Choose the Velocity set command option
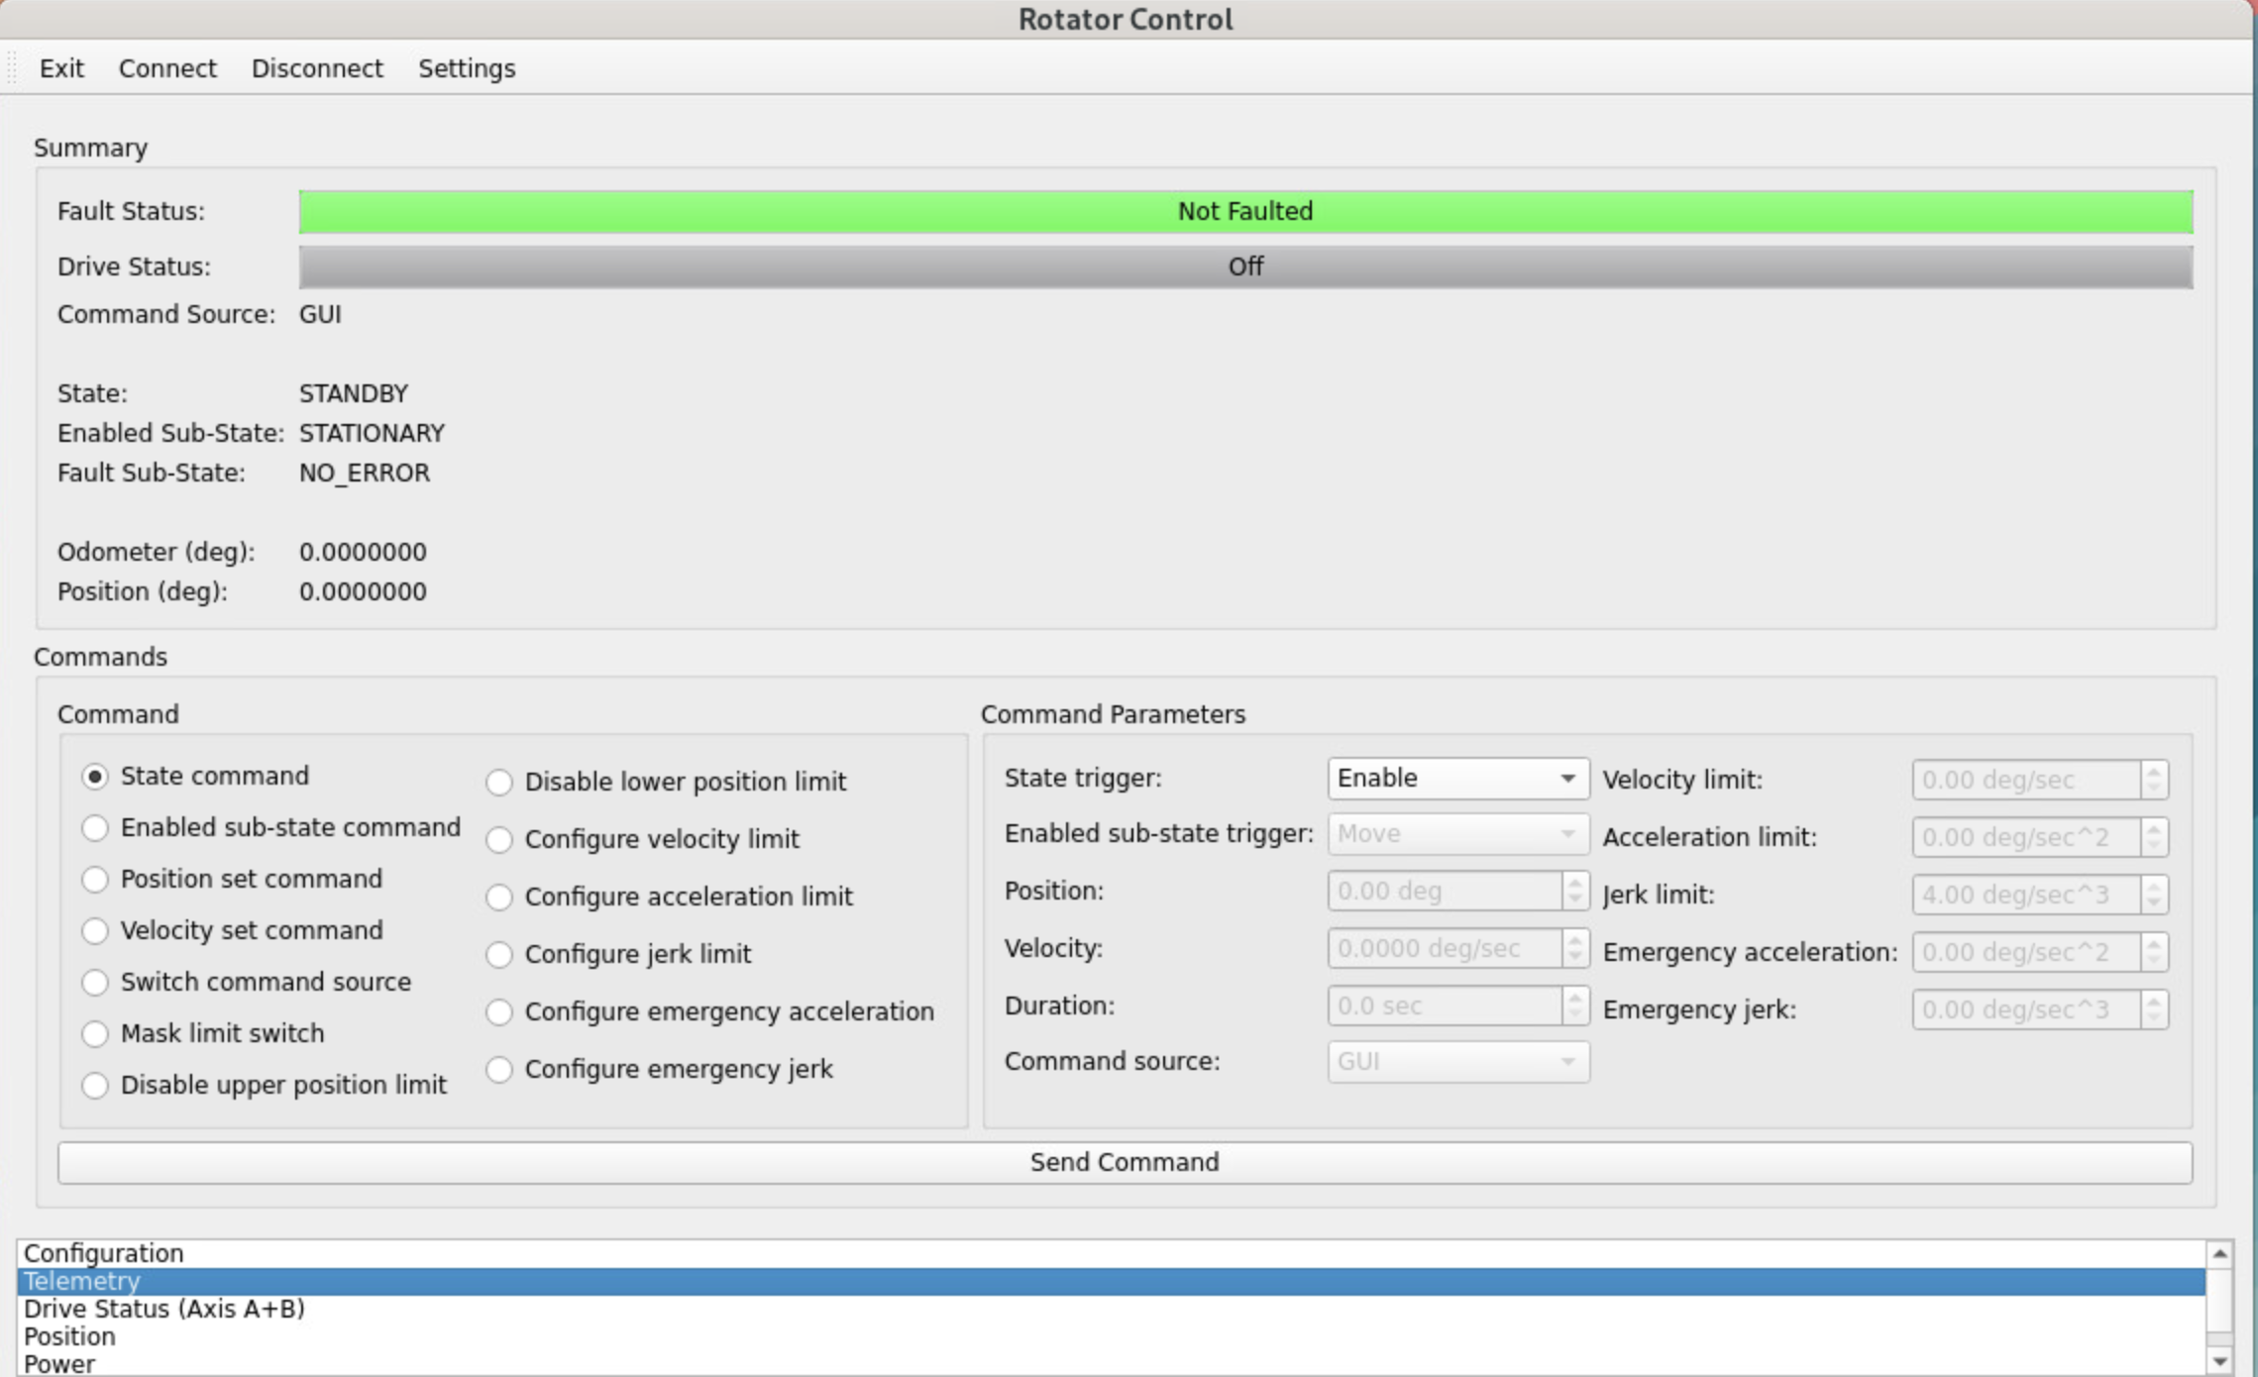The height and width of the screenshot is (1377, 2258). click(x=95, y=931)
